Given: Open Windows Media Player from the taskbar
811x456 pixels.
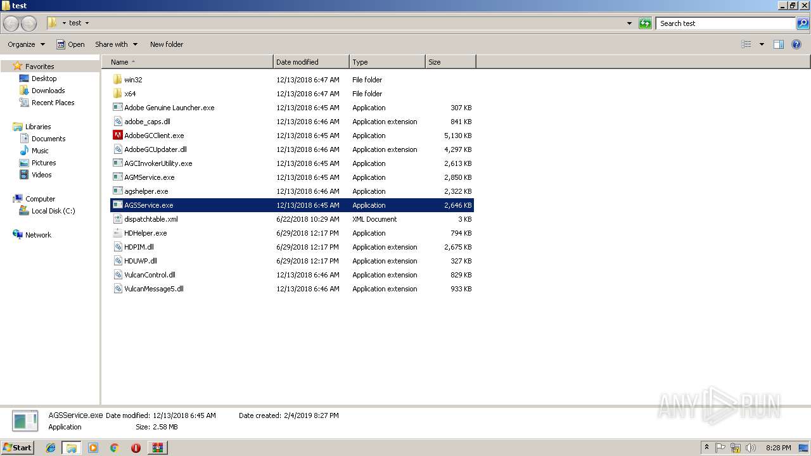Looking at the screenshot, I should pos(93,448).
